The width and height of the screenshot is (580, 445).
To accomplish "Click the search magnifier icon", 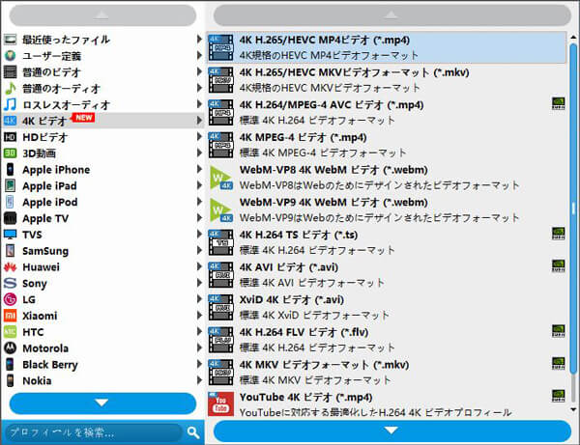I will pyautogui.click(x=193, y=432).
